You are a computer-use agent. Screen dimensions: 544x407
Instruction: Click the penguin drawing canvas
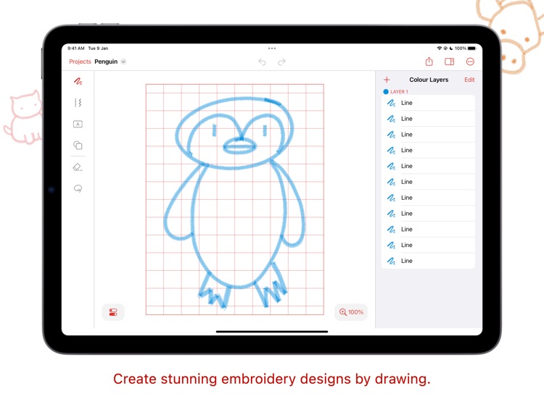tap(235, 199)
